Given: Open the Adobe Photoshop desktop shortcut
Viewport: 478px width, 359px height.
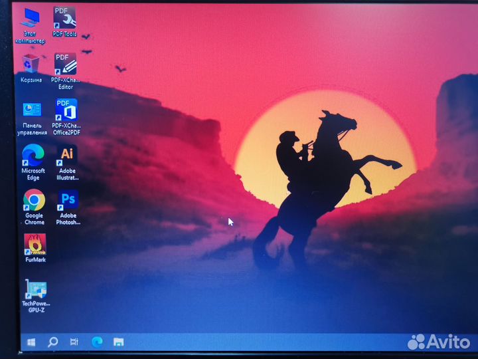Looking at the screenshot, I should pyautogui.click(x=68, y=200).
